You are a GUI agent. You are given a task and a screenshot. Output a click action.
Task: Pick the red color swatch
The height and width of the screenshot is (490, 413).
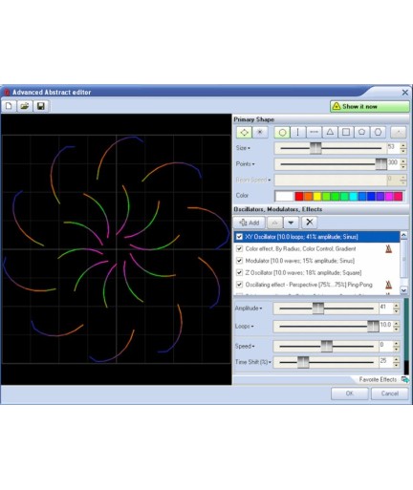click(x=299, y=196)
